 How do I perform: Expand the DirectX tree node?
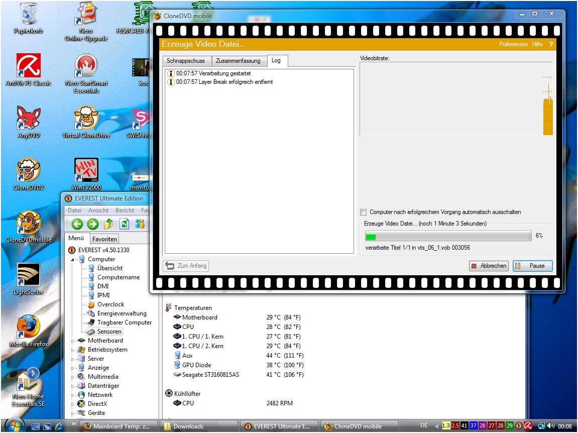(73, 404)
